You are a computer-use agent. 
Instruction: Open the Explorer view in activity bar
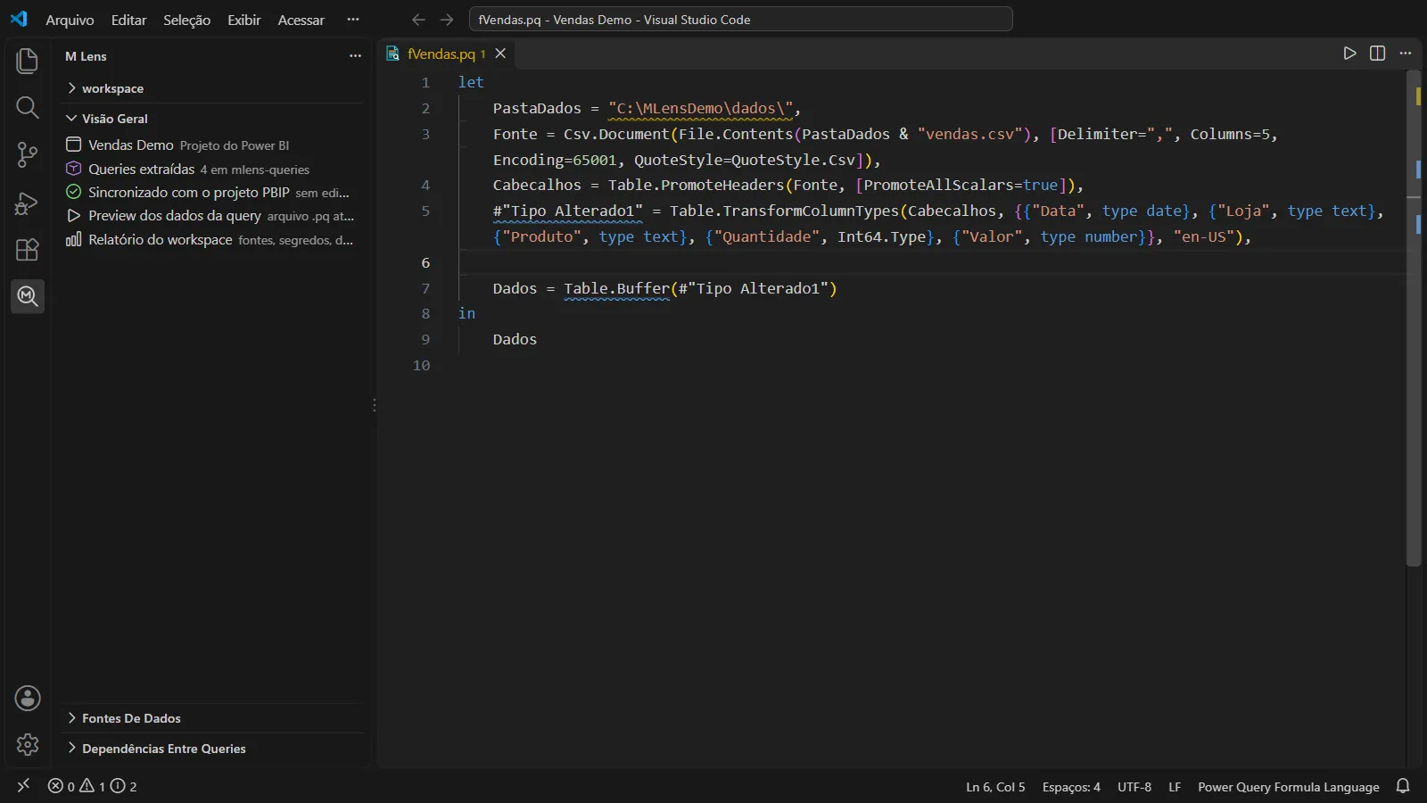(28, 61)
